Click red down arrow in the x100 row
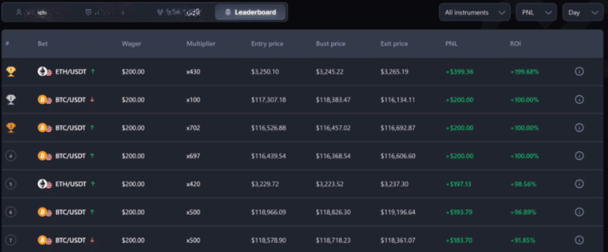The image size is (608, 252). [93, 100]
